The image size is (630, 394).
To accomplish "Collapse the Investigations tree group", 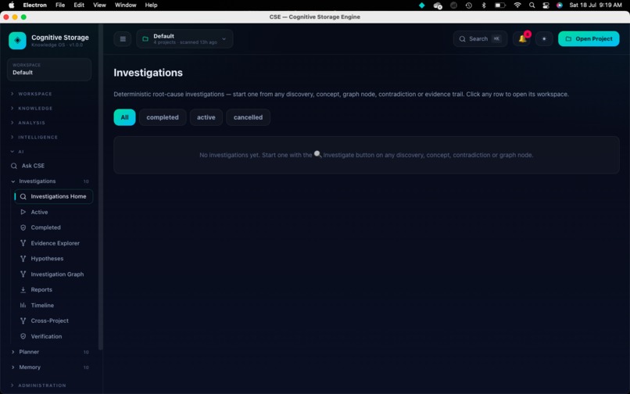I will tap(50, 181).
